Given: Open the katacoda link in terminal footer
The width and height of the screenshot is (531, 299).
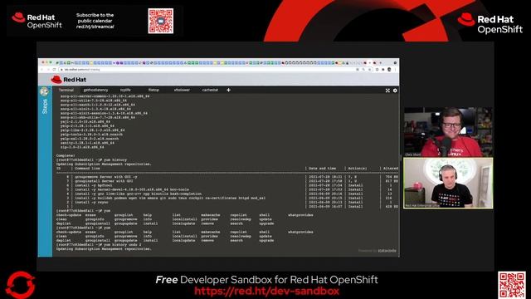Looking at the screenshot, I should pyautogui.click(x=387, y=251).
